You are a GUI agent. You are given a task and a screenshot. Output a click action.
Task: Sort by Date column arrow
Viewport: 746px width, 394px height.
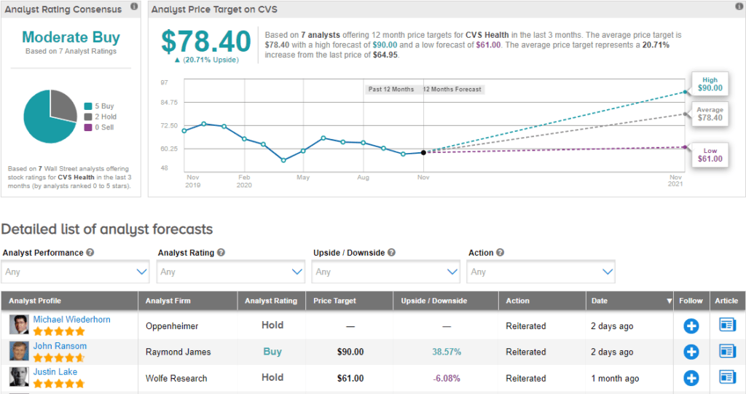(669, 302)
